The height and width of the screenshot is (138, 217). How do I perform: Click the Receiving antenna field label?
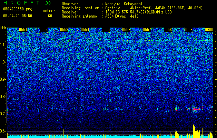(79, 16)
